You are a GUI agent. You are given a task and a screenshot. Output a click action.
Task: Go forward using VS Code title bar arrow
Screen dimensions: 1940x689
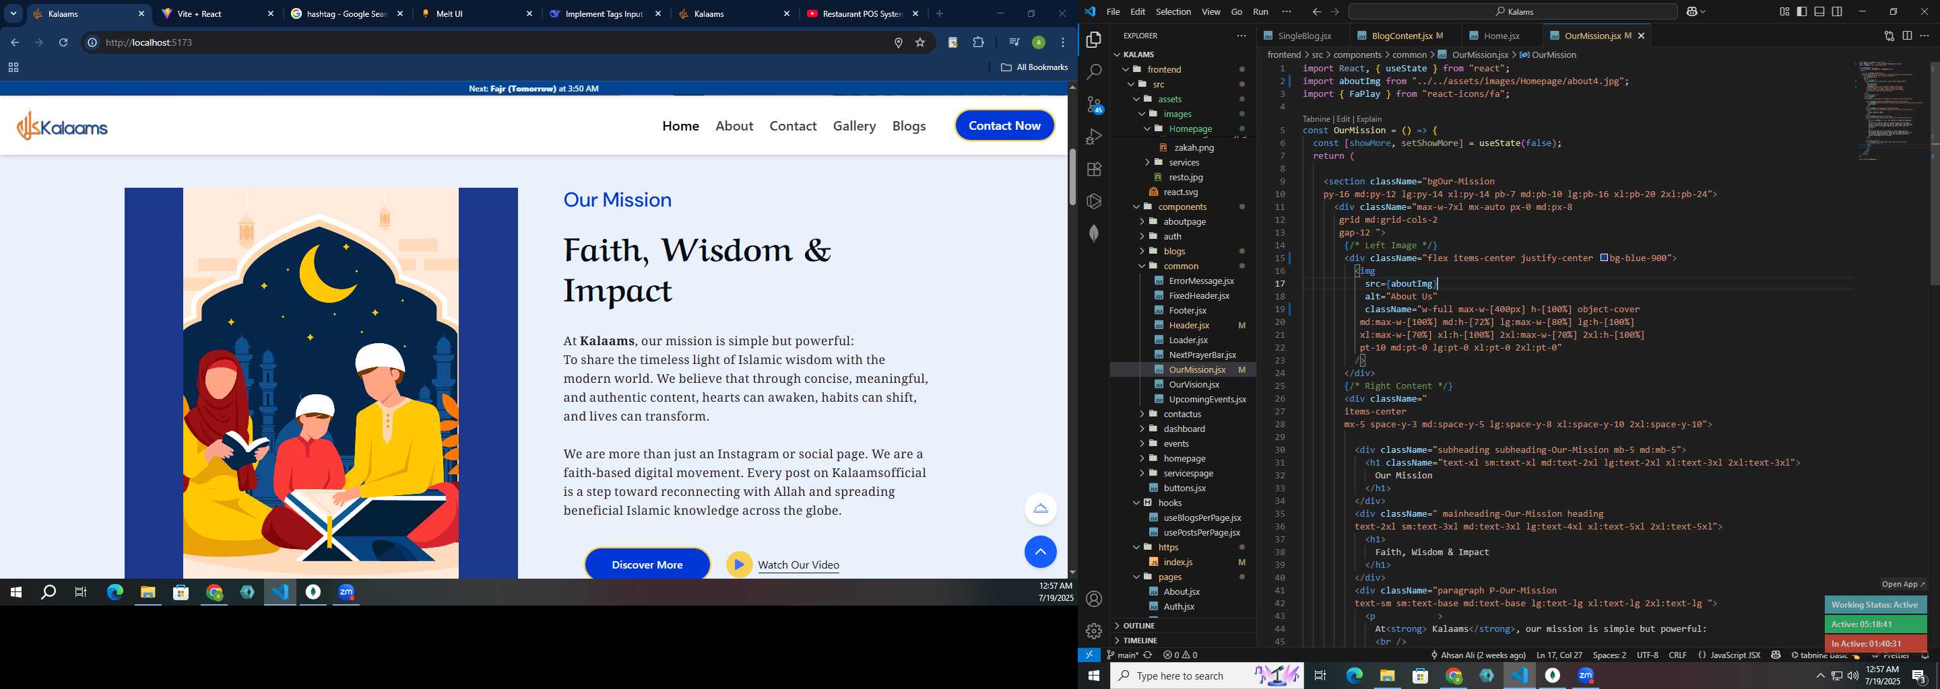pyautogui.click(x=1334, y=11)
